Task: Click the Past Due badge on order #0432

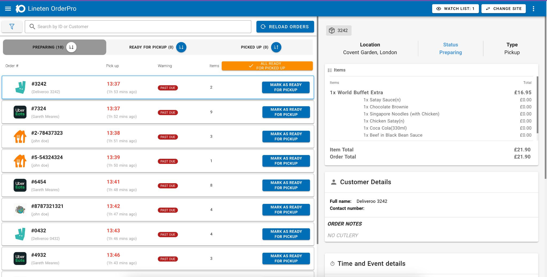Action: pos(168,235)
